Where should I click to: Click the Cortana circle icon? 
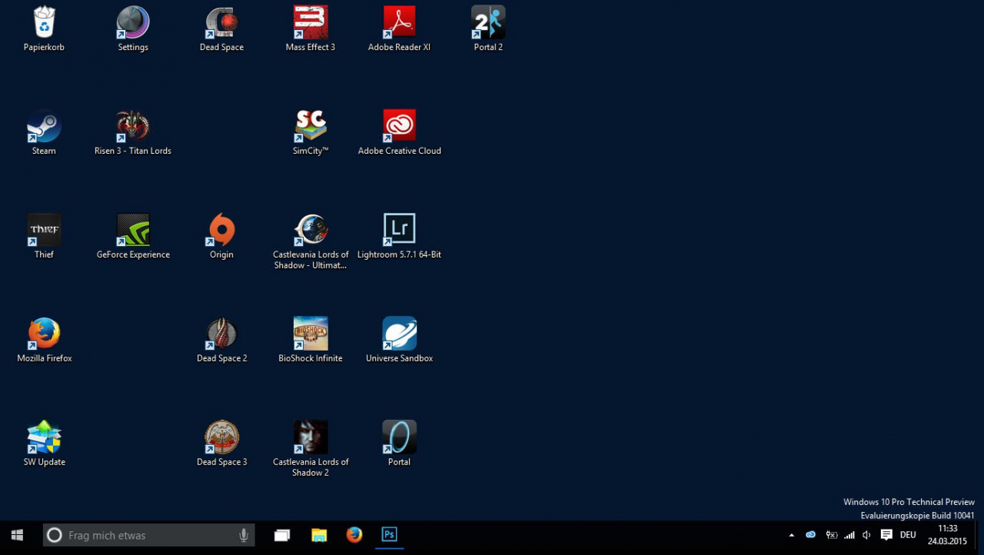(x=54, y=535)
